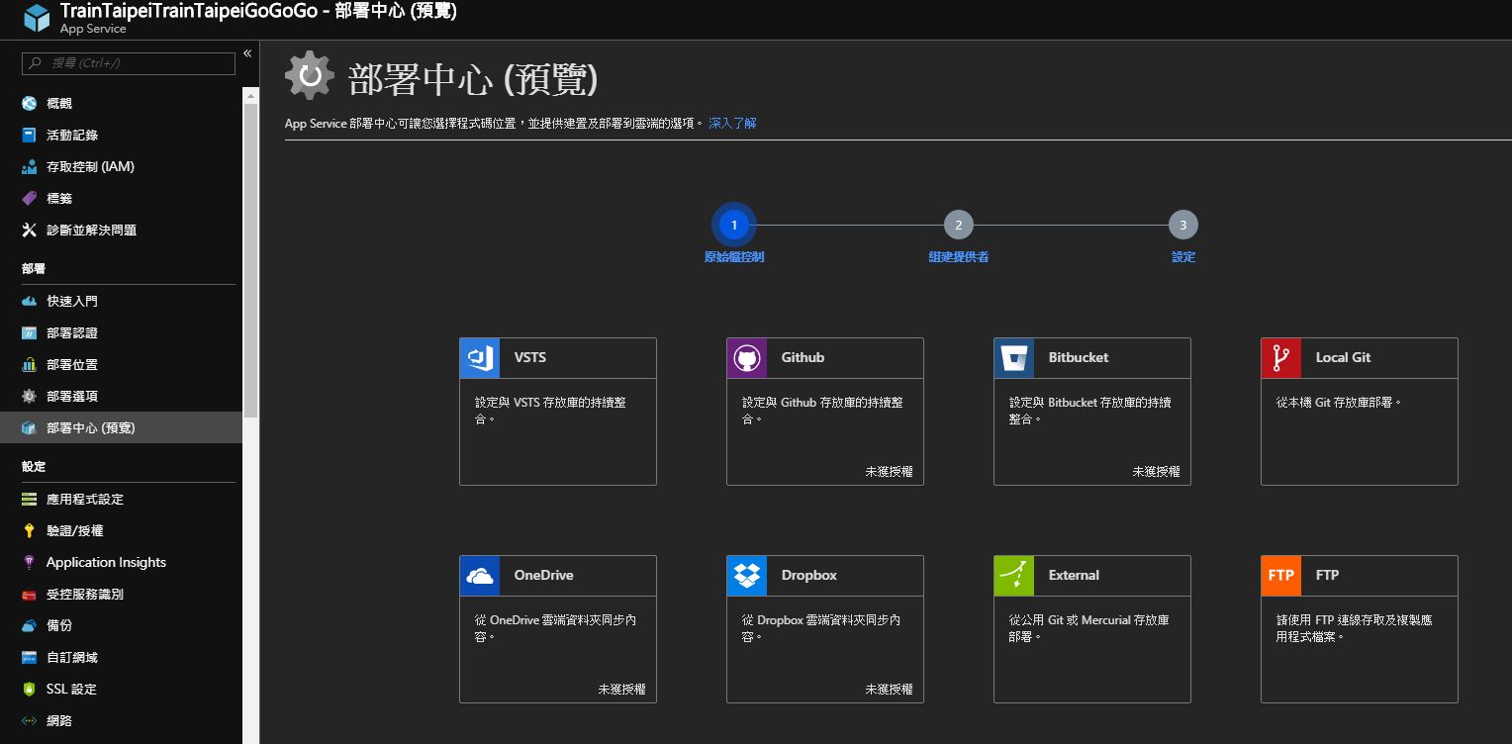Click the orange FTP icon
1512x744 pixels.
point(1281,576)
